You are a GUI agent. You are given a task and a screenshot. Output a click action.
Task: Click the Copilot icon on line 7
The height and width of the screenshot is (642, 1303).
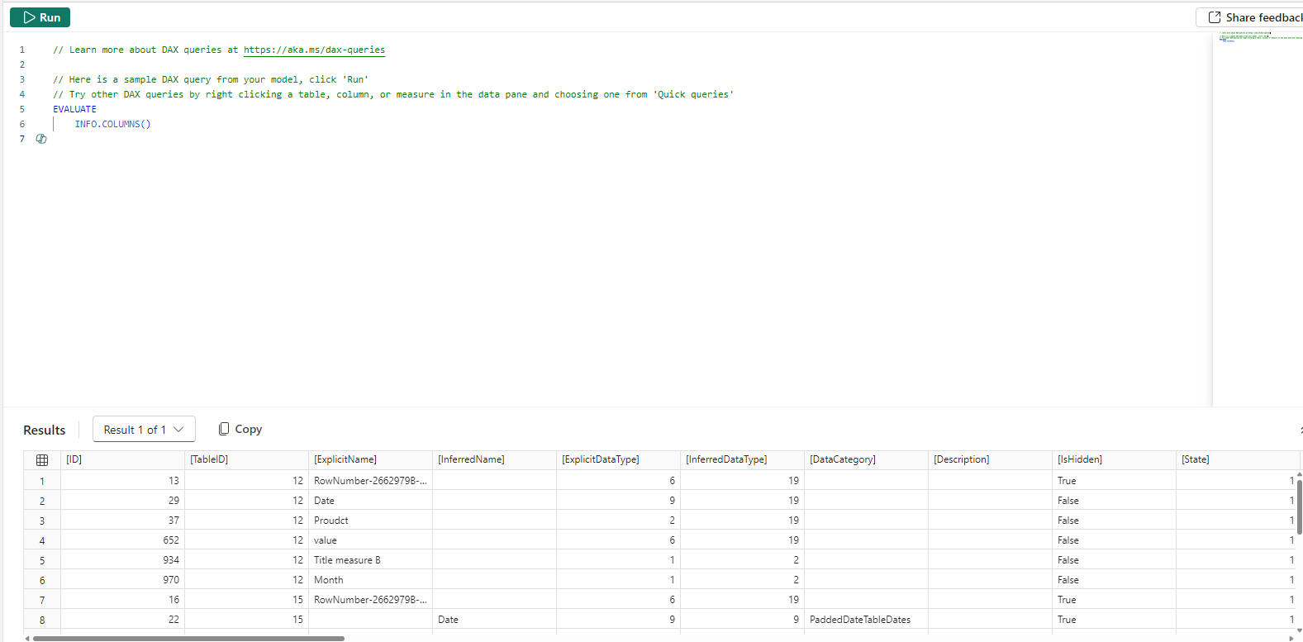click(41, 139)
